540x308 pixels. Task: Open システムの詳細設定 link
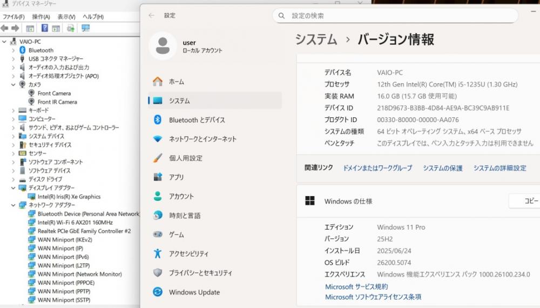coord(500,168)
